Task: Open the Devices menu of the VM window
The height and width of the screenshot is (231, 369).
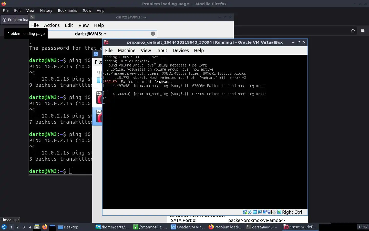Action: point(181,51)
